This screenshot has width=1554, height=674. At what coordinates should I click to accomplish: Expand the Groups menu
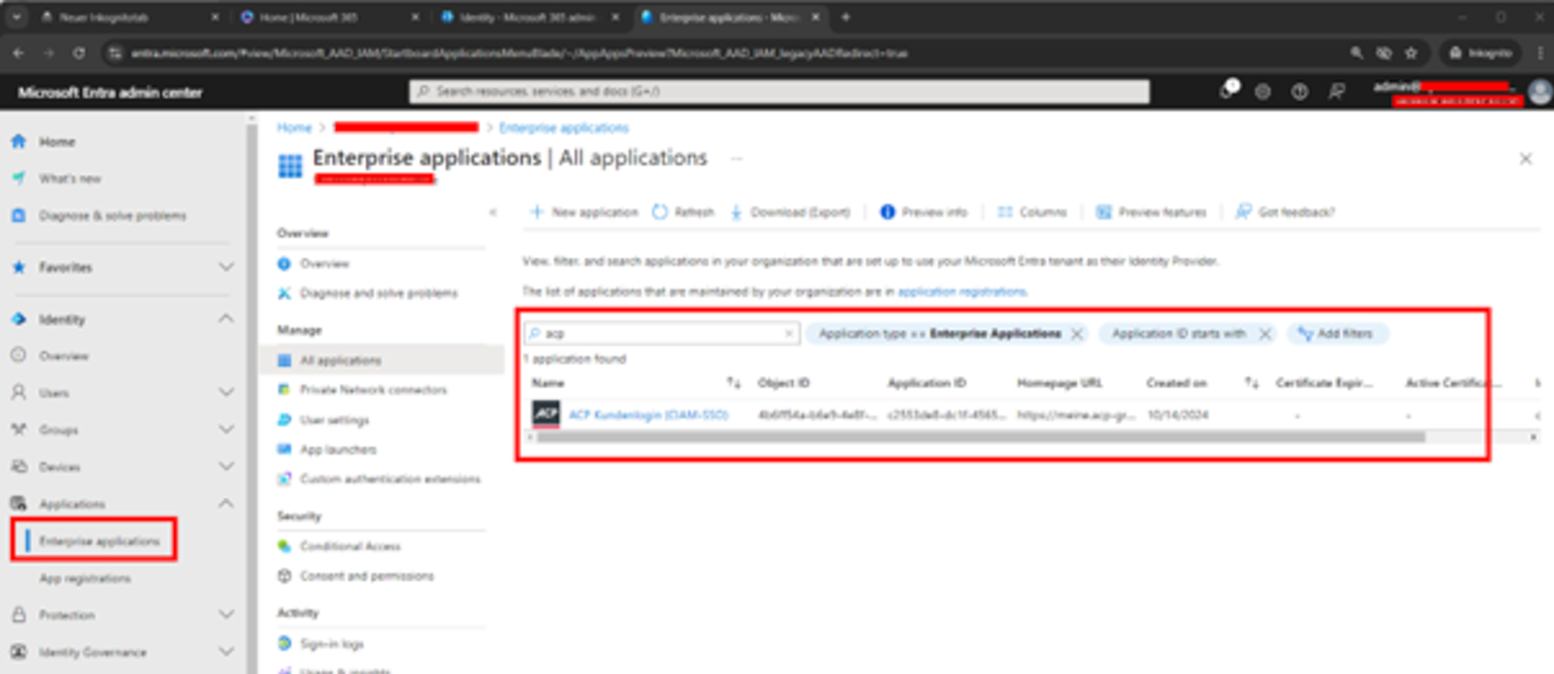tap(226, 429)
